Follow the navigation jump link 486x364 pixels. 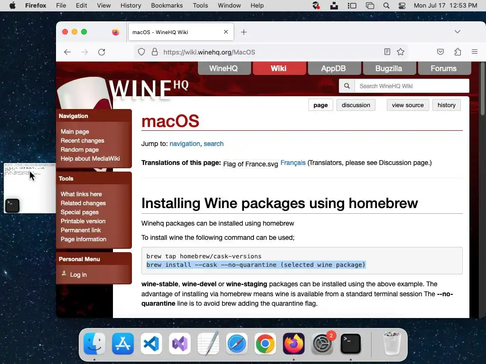pyautogui.click(x=185, y=144)
